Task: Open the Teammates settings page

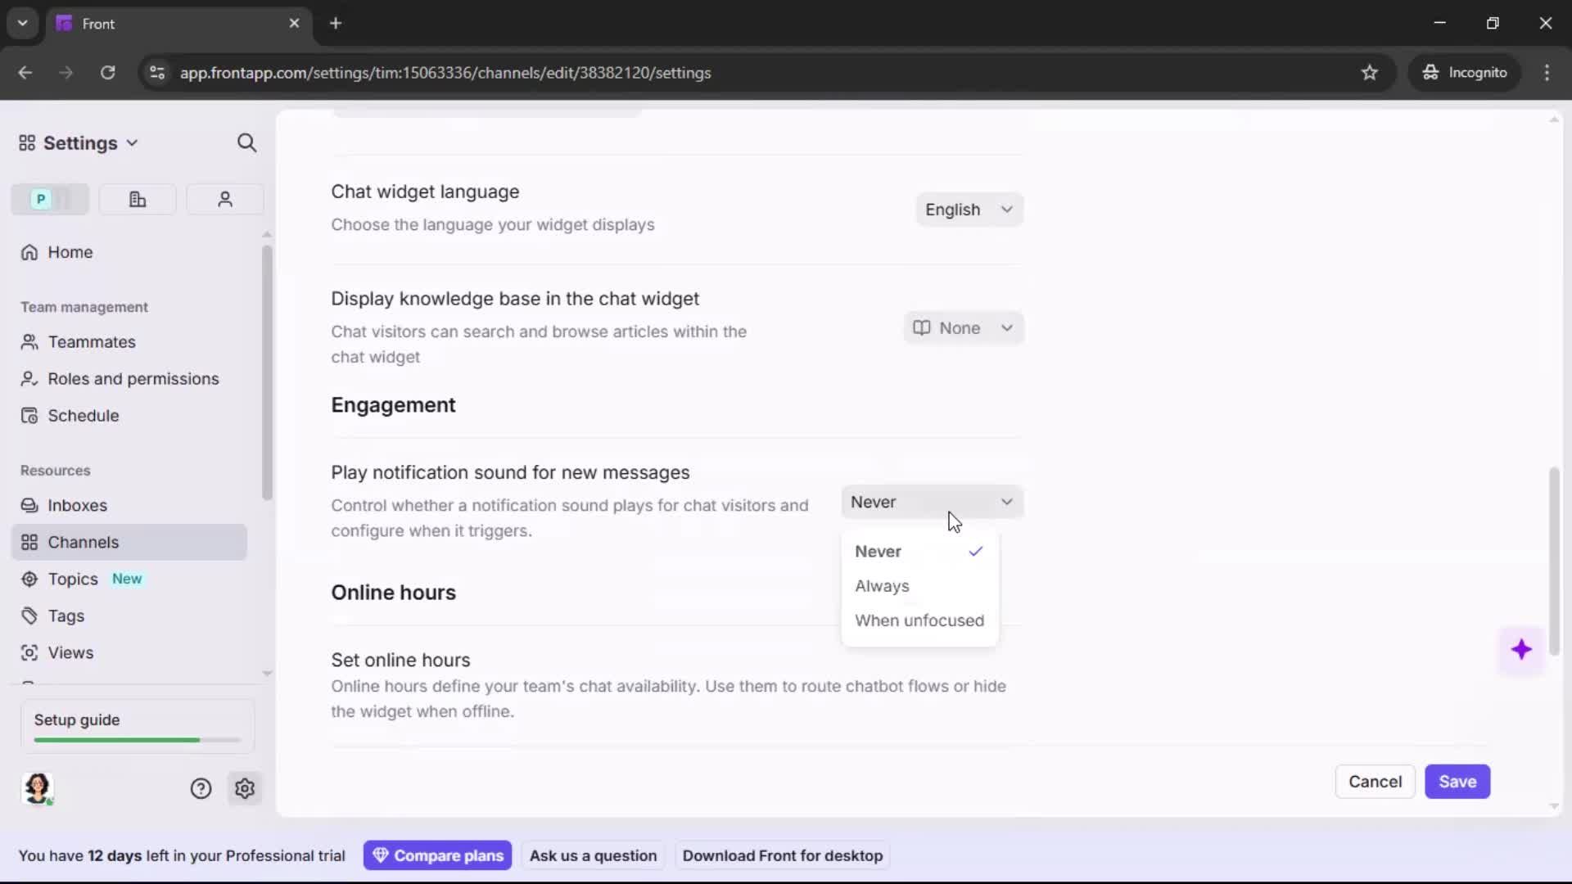Action: click(90, 342)
